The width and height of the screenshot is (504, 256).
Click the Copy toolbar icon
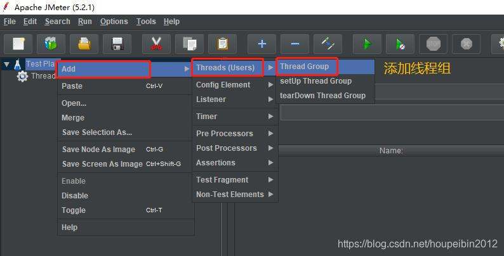[x=189, y=44]
